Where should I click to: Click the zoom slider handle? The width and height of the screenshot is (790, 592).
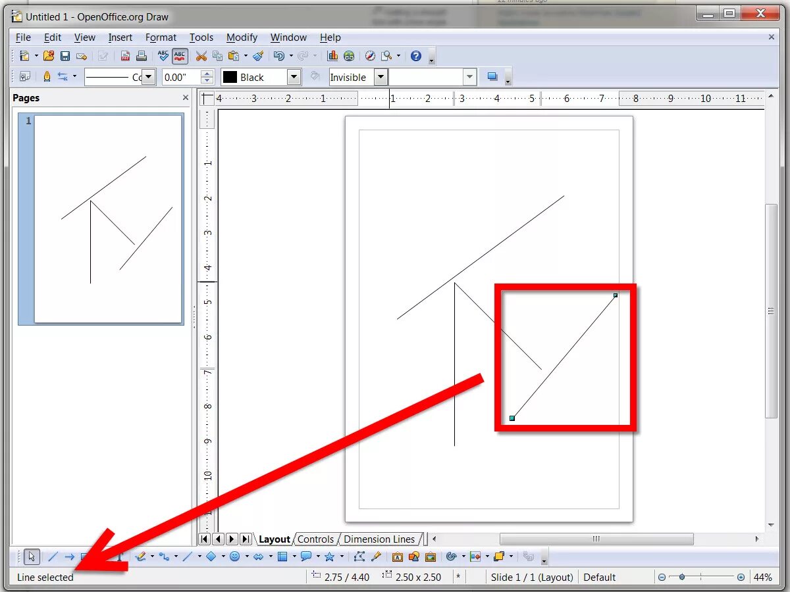point(682,577)
